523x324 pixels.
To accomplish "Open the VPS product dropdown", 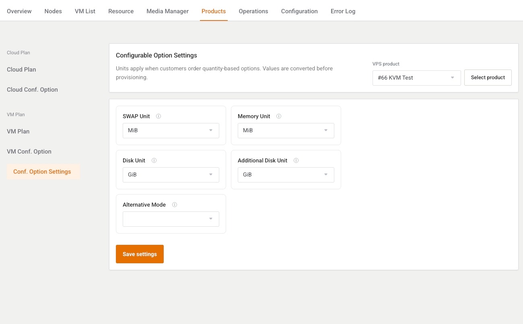I will click(417, 78).
